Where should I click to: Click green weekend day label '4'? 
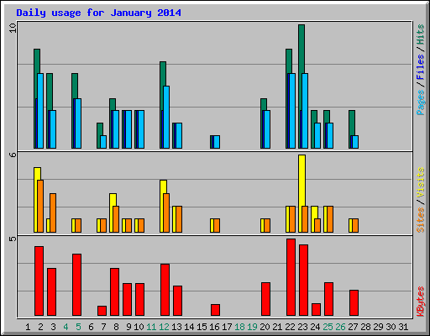pos(66,327)
